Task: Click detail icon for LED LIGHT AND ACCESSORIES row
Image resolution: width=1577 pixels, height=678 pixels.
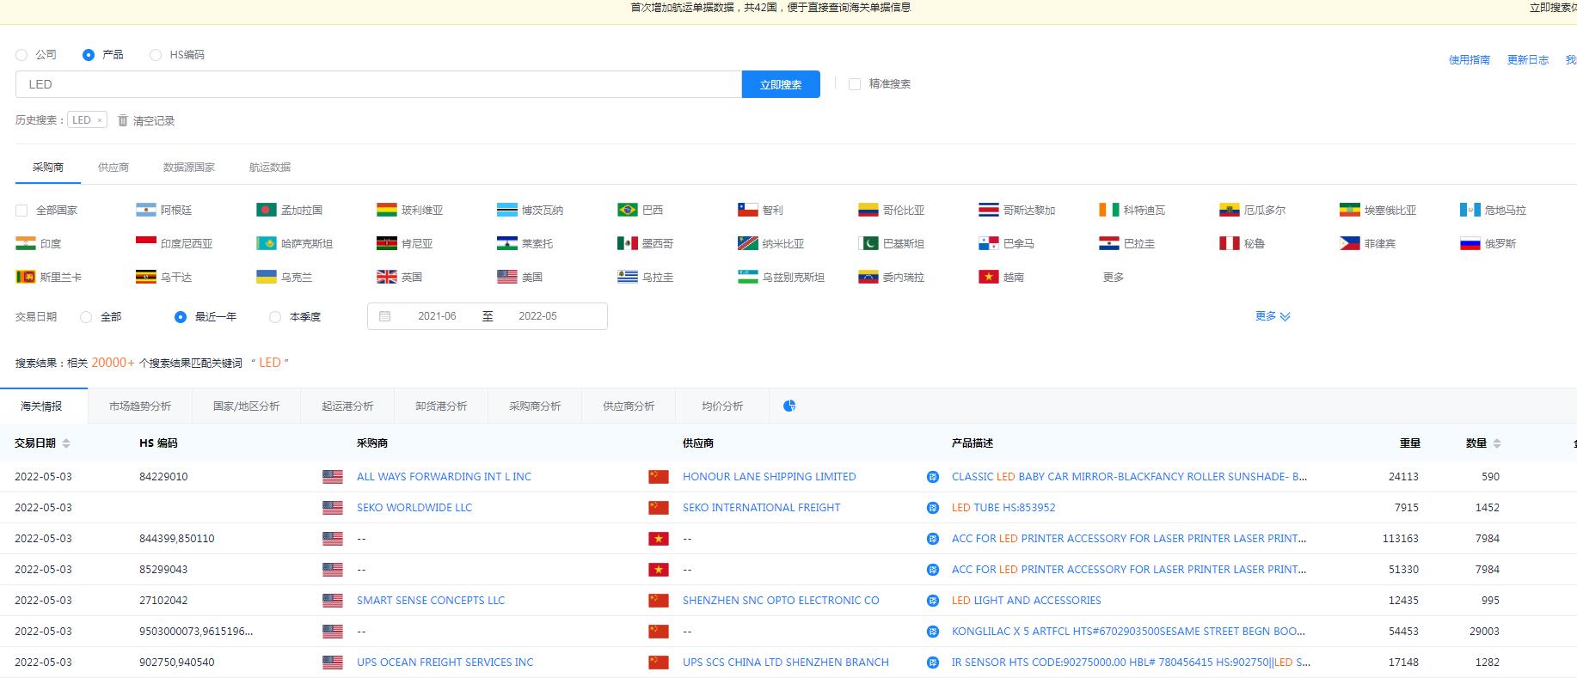Action: click(x=933, y=601)
